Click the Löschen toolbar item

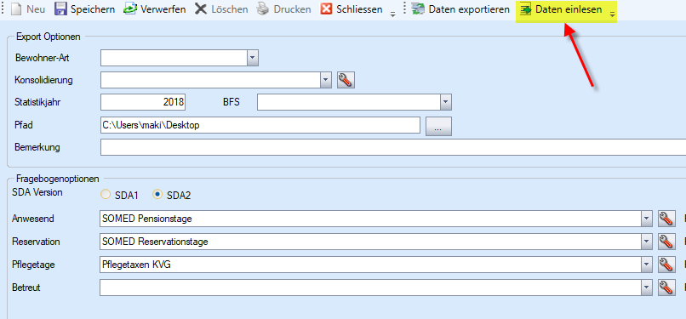coord(221,9)
